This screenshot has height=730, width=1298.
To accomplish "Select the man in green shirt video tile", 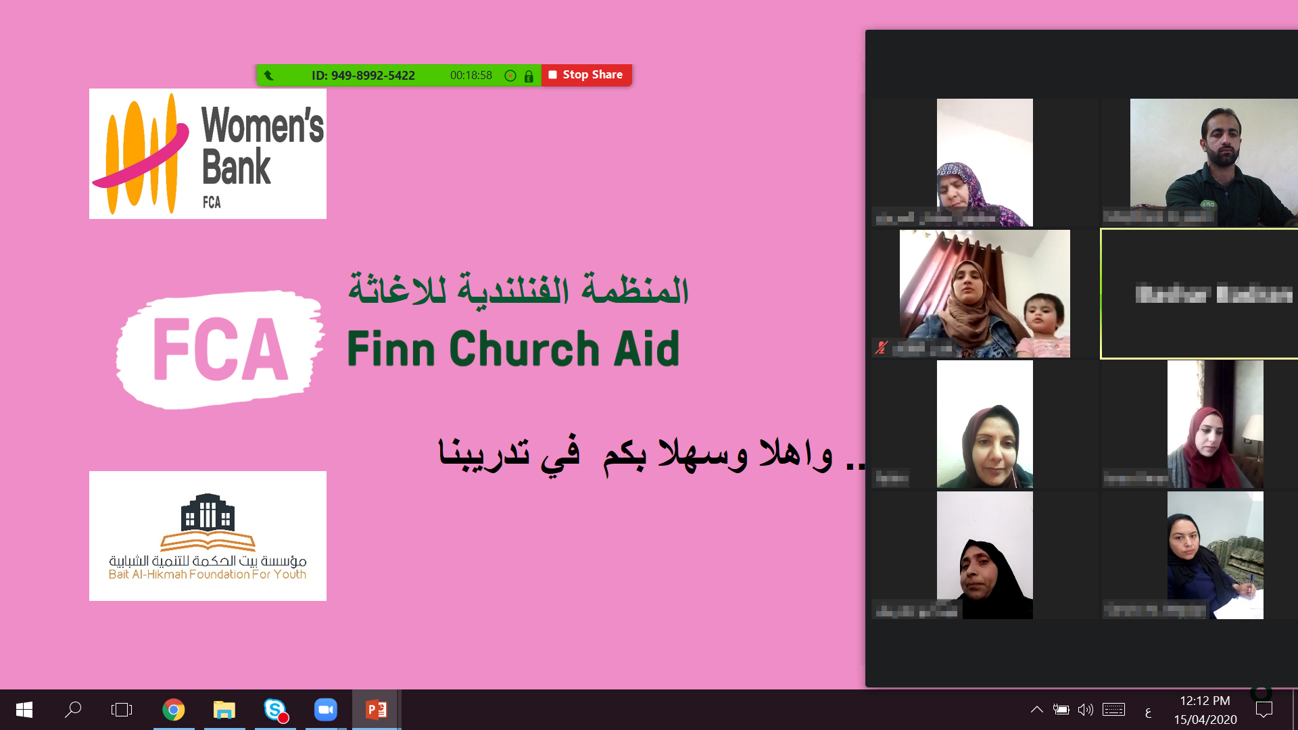I will (1200, 162).
